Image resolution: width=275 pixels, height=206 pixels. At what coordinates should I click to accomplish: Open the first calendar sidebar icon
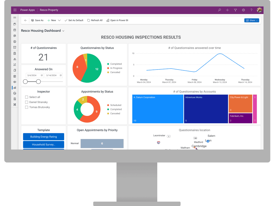tap(15, 30)
